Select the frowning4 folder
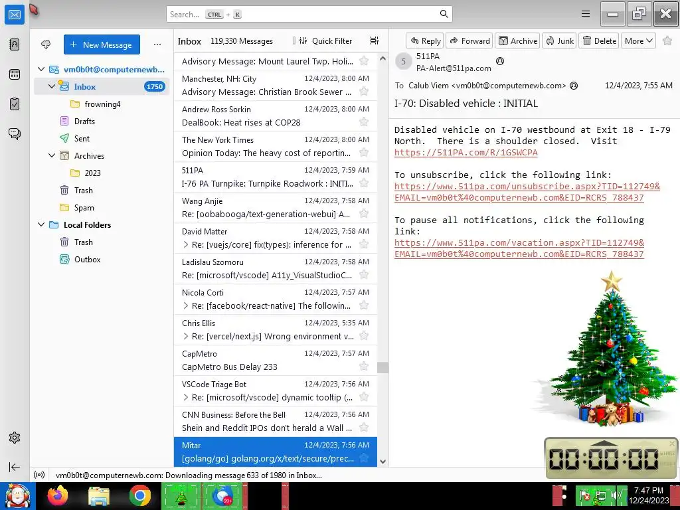Image resolution: width=680 pixels, height=510 pixels. pyautogui.click(x=102, y=104)
